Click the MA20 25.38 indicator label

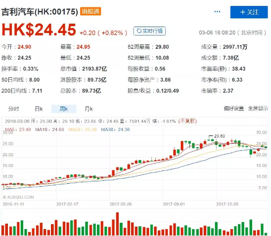point(83,130)
